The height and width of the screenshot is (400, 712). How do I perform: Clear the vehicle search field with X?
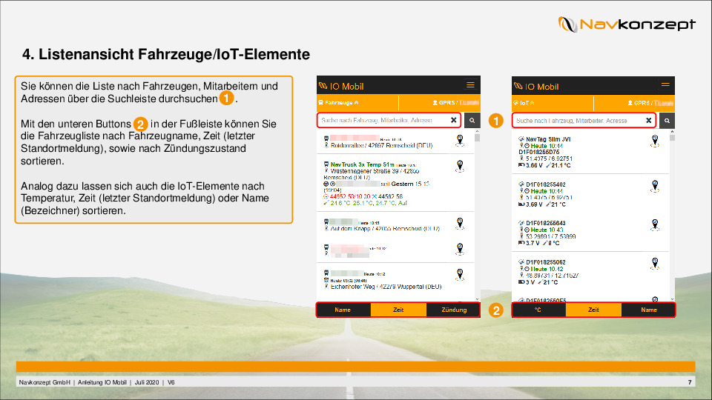(x=453, y=120)
